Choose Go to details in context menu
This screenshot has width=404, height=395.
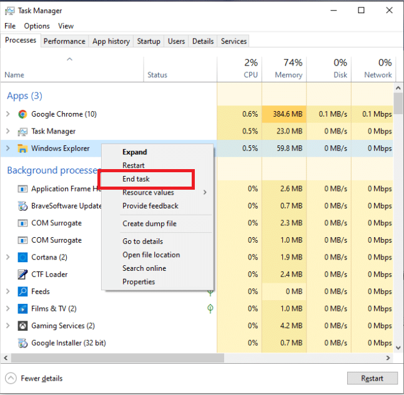pos(157,241)
